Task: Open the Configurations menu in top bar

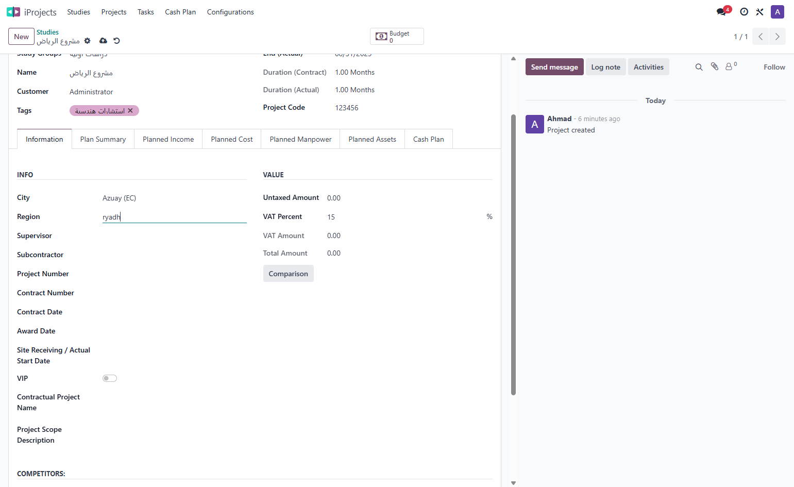Action: click(230, 12)
